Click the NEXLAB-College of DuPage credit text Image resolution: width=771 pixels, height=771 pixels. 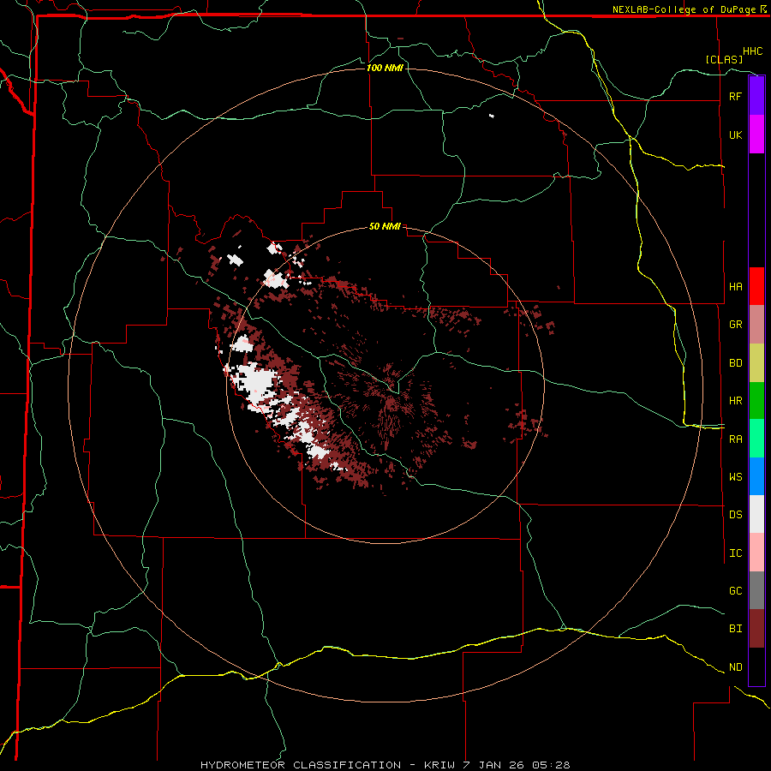click(x=684, y=9)
